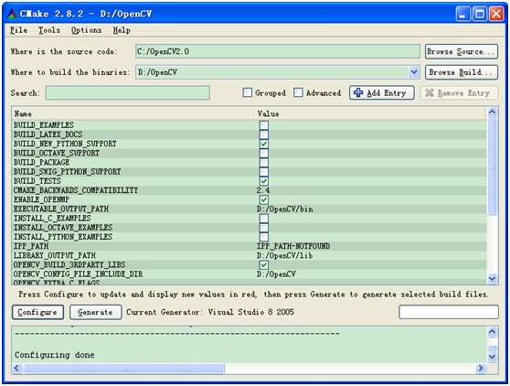The height and width of the screenshot is (386, 510).
Task: Minimize the CMake window
Action: (x=462, y=14)
